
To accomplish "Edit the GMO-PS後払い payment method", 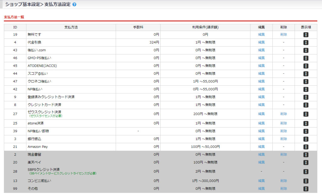I will pos(261,58).
